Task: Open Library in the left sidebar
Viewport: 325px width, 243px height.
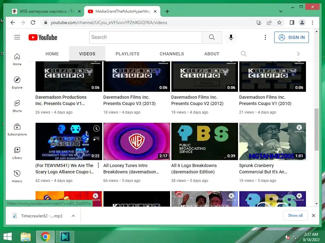Action: click(17, 153)
